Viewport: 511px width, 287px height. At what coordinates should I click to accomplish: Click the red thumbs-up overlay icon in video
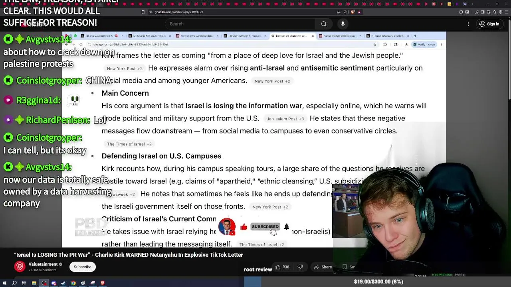coord(244,227)
